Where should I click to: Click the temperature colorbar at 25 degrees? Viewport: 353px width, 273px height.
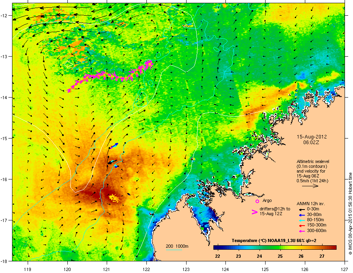(280, 247)
